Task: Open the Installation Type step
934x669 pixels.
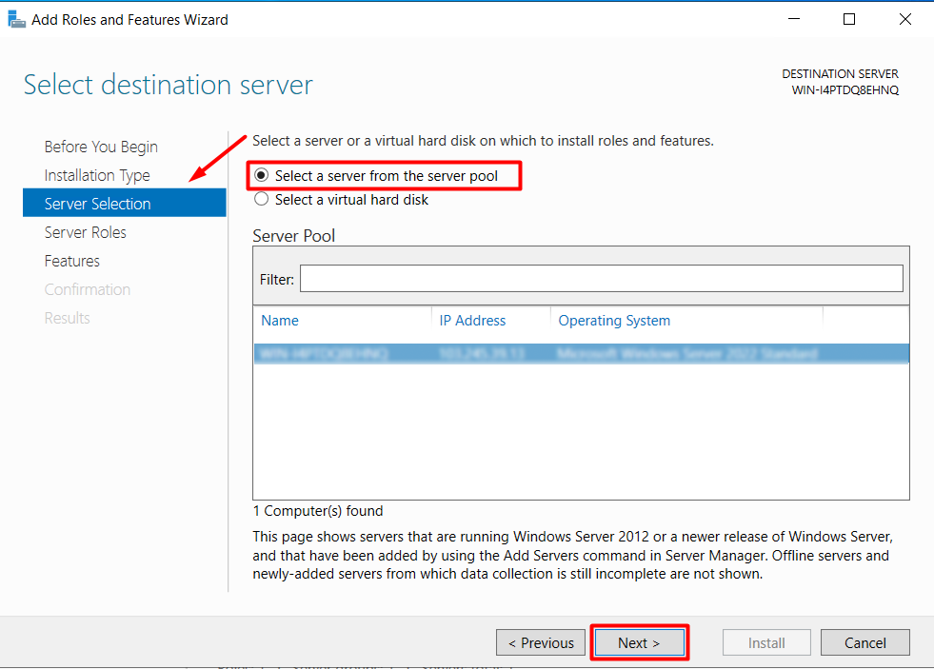Action: click(96, 175)
